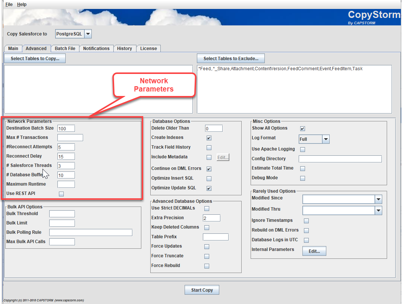Click the Bulk Threshold field

click(62, 214)
